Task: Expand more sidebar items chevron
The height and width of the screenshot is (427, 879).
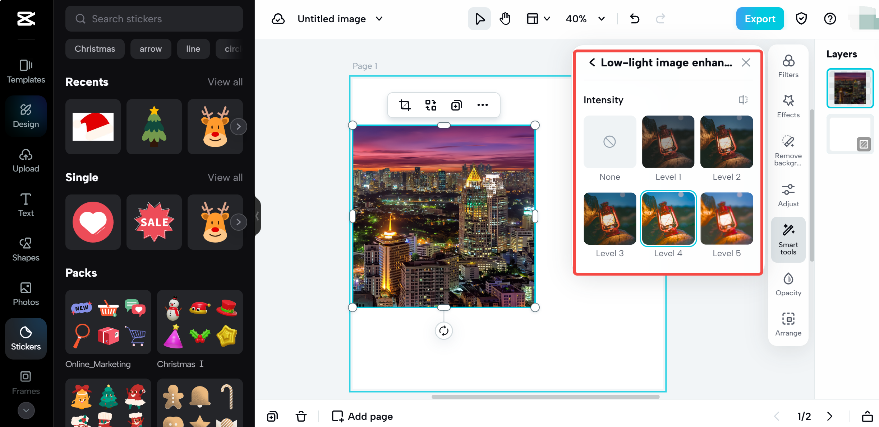Action: pyautogui.click(x=26, y=410)
